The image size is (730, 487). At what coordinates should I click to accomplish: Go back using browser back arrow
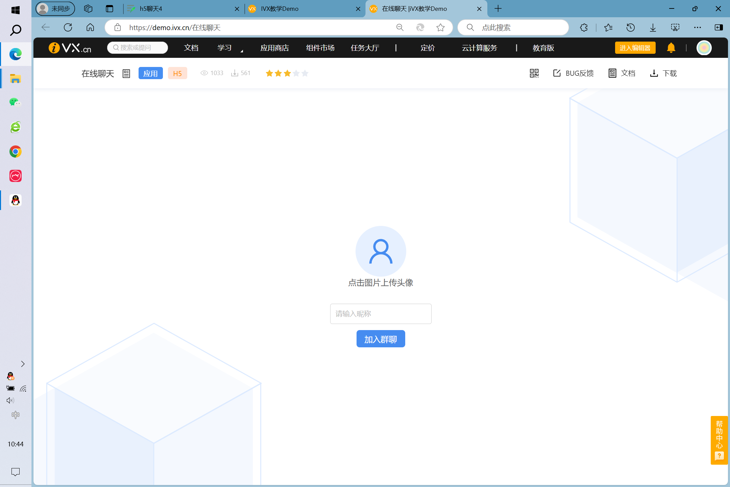point(46,27)
